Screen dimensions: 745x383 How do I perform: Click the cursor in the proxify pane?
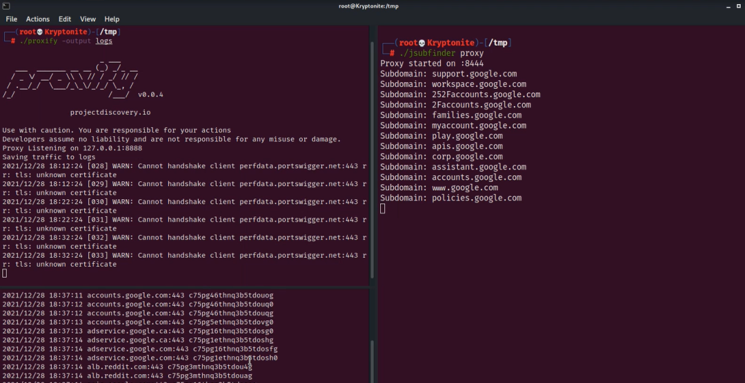(x=4, y=273)
